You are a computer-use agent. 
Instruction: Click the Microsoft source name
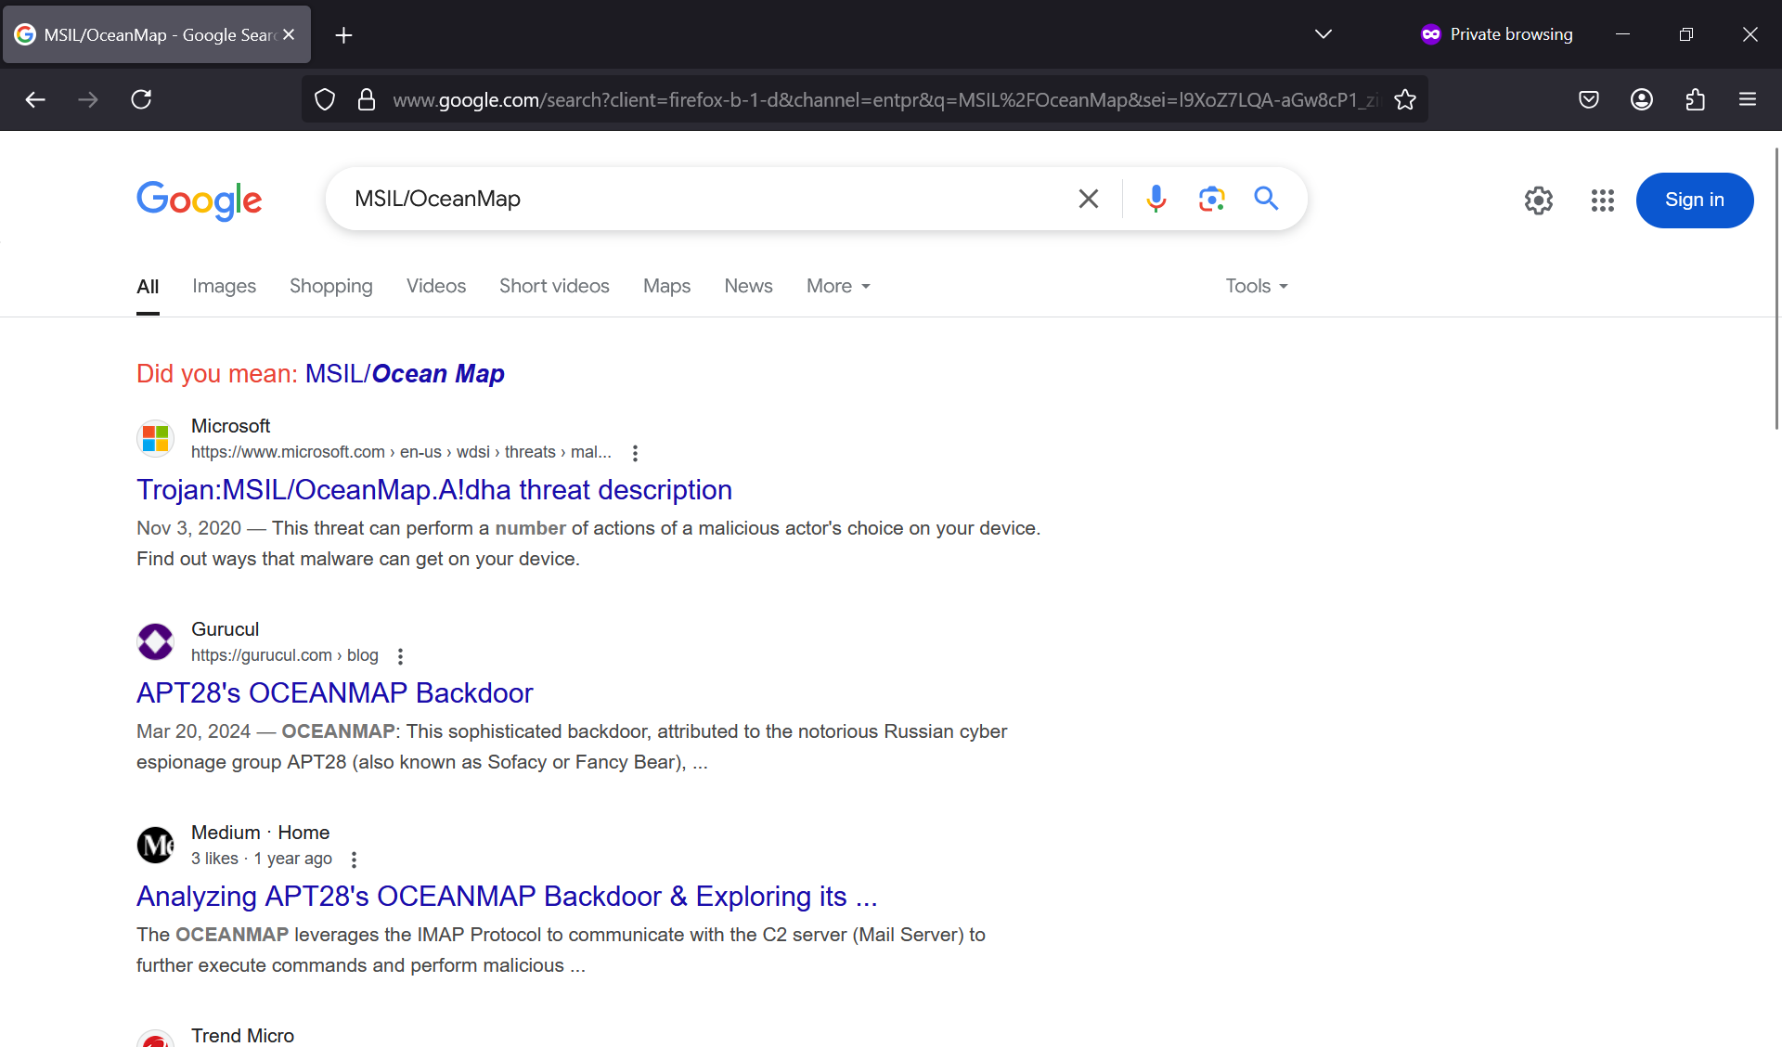pos(230,426)
